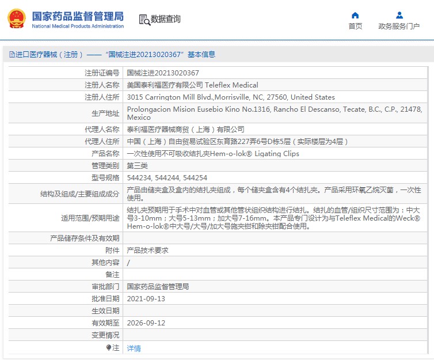Select the structure description 产品由储夹盒 text
The width and height of the screenshot is (434, 360).
[274, 194]
